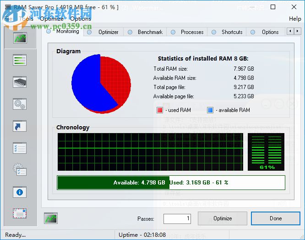Switch to the Processes tab
The image size is (305, 240).
[x=187, y=32]
